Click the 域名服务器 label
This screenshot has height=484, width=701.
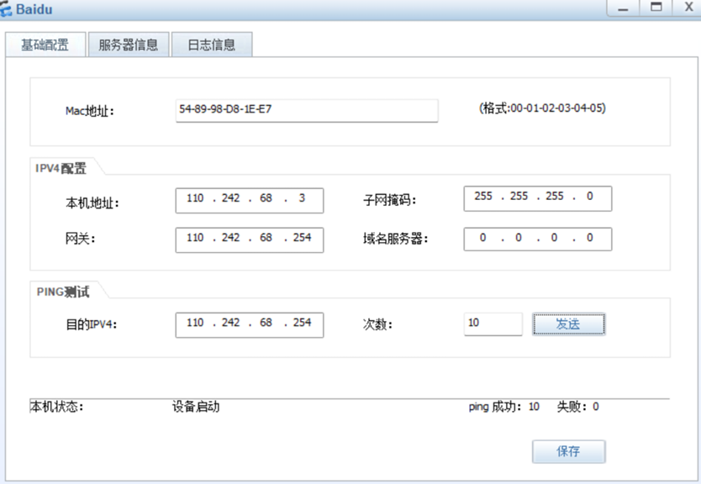tap(395, 239)
